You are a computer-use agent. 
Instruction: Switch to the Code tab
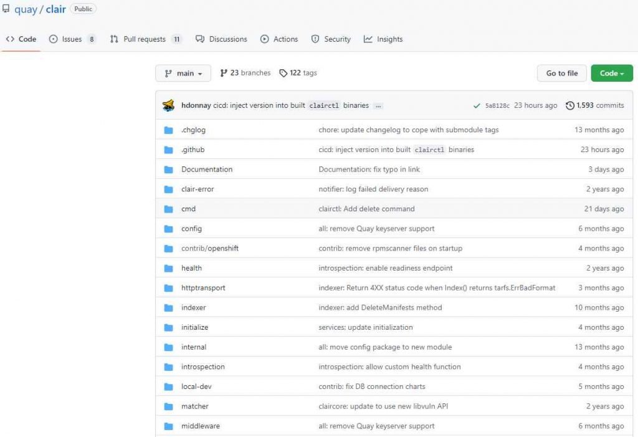[21, 39]
